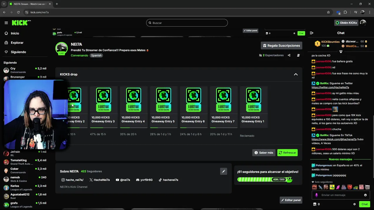Image resolution: width=374 pixels, height=210 pixels.
Task: Open the emoji picker in message box
Action: [365, 195]
